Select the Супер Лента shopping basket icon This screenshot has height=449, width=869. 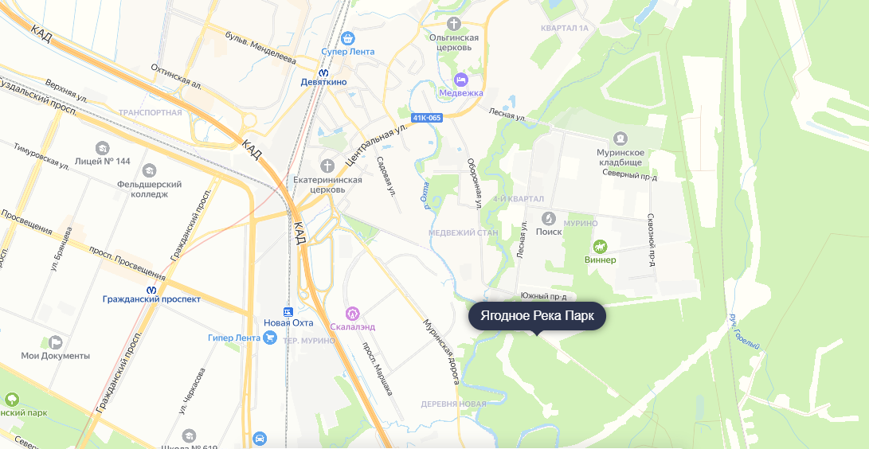[348, 39]
